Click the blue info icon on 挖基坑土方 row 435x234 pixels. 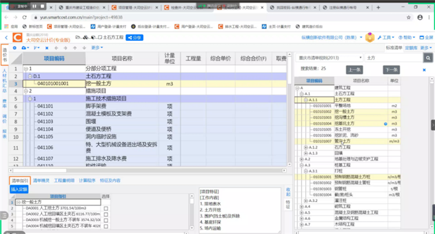pos(385,123)
